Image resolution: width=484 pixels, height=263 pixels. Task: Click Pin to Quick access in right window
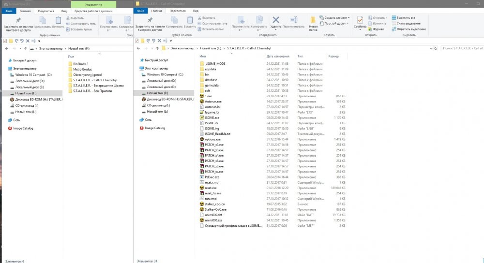coord(150,23)
